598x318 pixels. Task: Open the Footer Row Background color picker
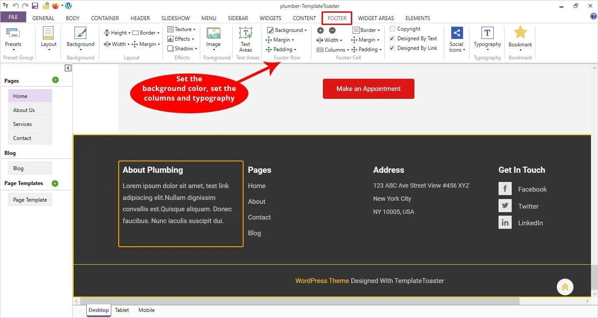287,30
